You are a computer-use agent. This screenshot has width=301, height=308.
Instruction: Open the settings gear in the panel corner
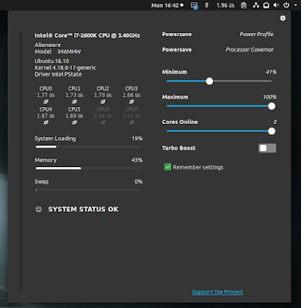(282, 18)
